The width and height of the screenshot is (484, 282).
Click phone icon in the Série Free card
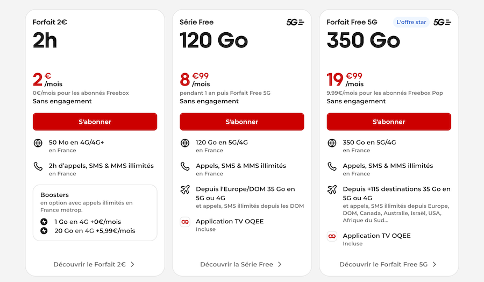(x=185, y=166)
